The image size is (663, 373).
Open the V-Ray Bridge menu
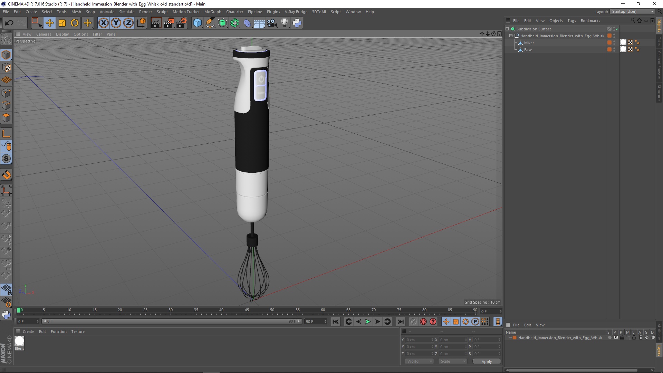pos(296,12)
